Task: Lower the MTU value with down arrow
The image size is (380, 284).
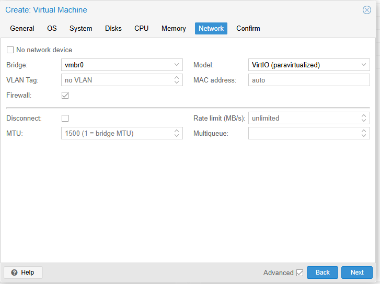Action: [177, 136]
